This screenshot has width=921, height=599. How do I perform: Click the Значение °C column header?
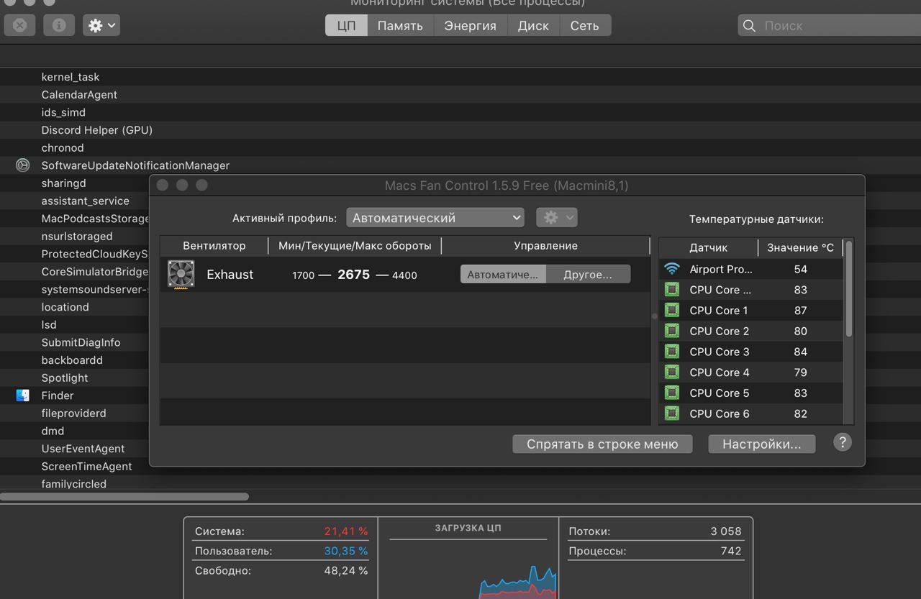(800, 247)
